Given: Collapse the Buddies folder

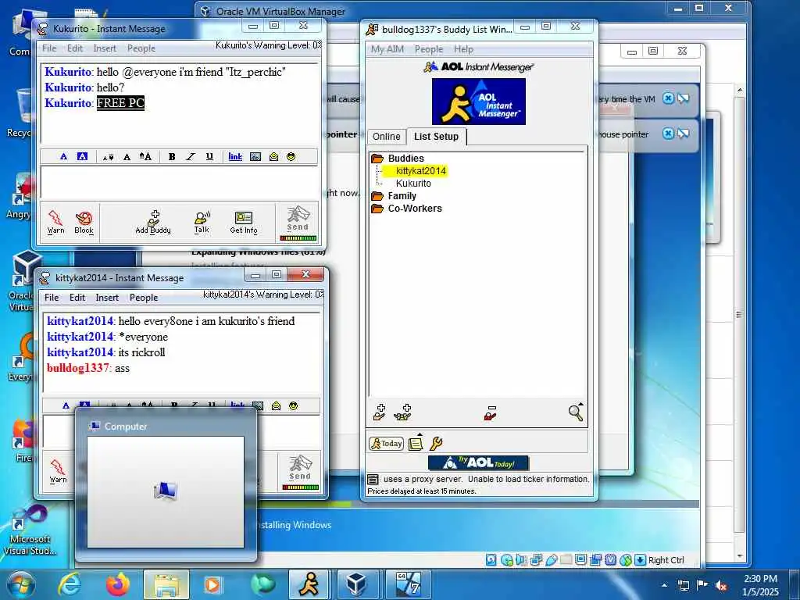Looking at the screenshot, I should [377, 158].
